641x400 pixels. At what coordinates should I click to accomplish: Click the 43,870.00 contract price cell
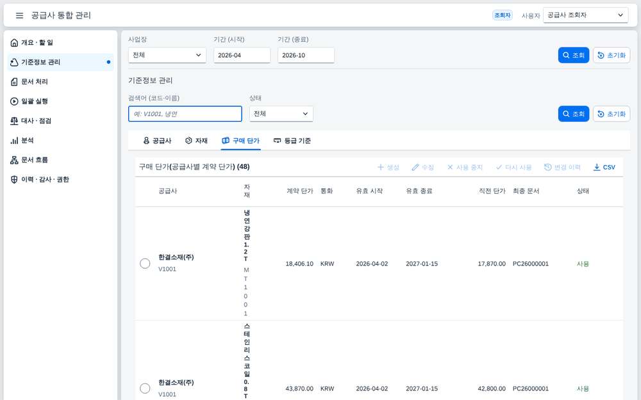[x=299, y=388]
